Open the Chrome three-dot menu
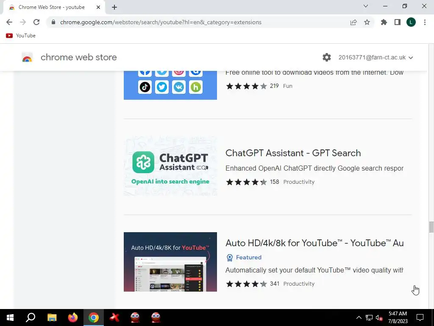Viewport: 434px width, 326px height. (425, 22)
